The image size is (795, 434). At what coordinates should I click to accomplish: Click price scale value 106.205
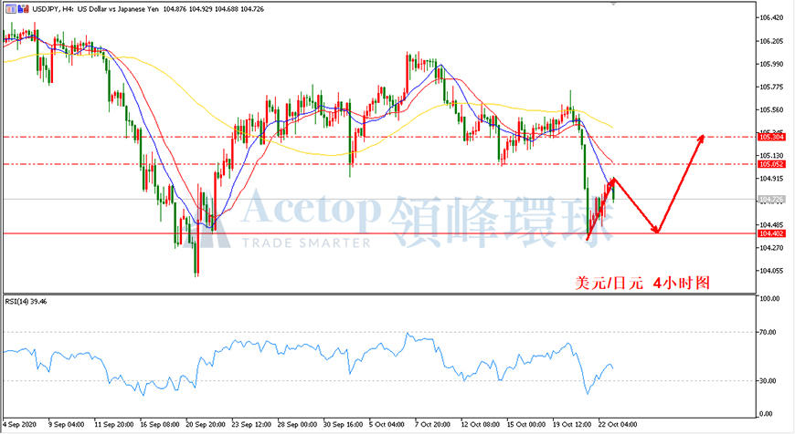tap(771, 41)
